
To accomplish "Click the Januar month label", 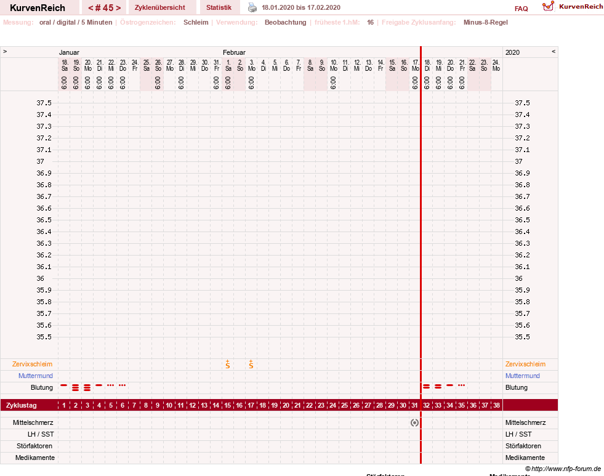I will [x=69, y=52].
